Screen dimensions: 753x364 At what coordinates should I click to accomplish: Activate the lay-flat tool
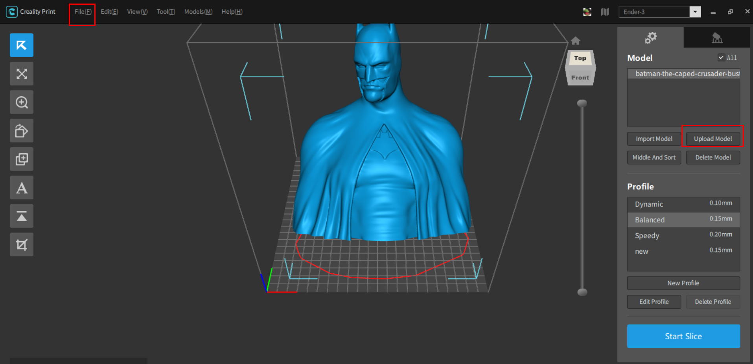click(21, 216)
